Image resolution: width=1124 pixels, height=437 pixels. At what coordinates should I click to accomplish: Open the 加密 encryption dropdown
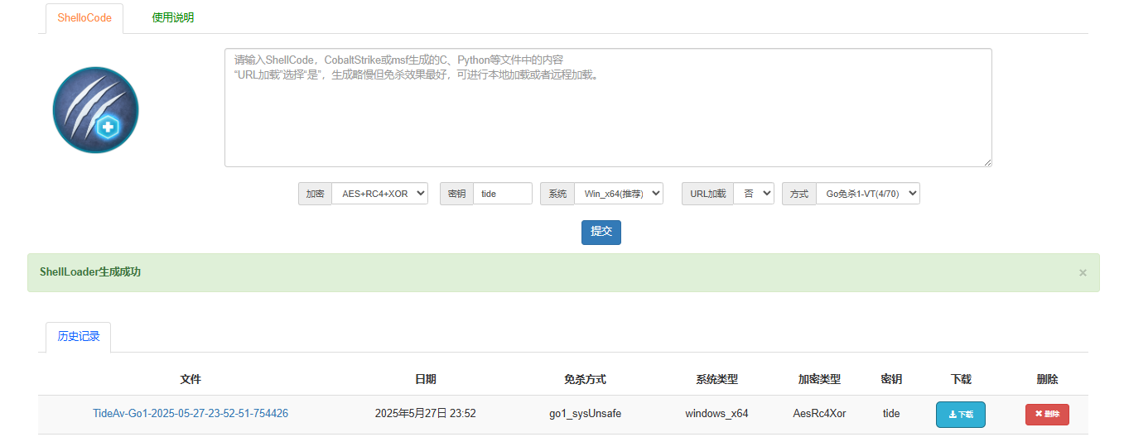(x=379, y=194)
